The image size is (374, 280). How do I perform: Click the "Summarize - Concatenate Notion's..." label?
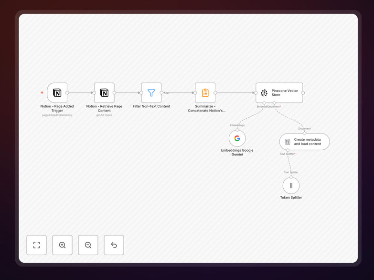[x=206, y=108]
